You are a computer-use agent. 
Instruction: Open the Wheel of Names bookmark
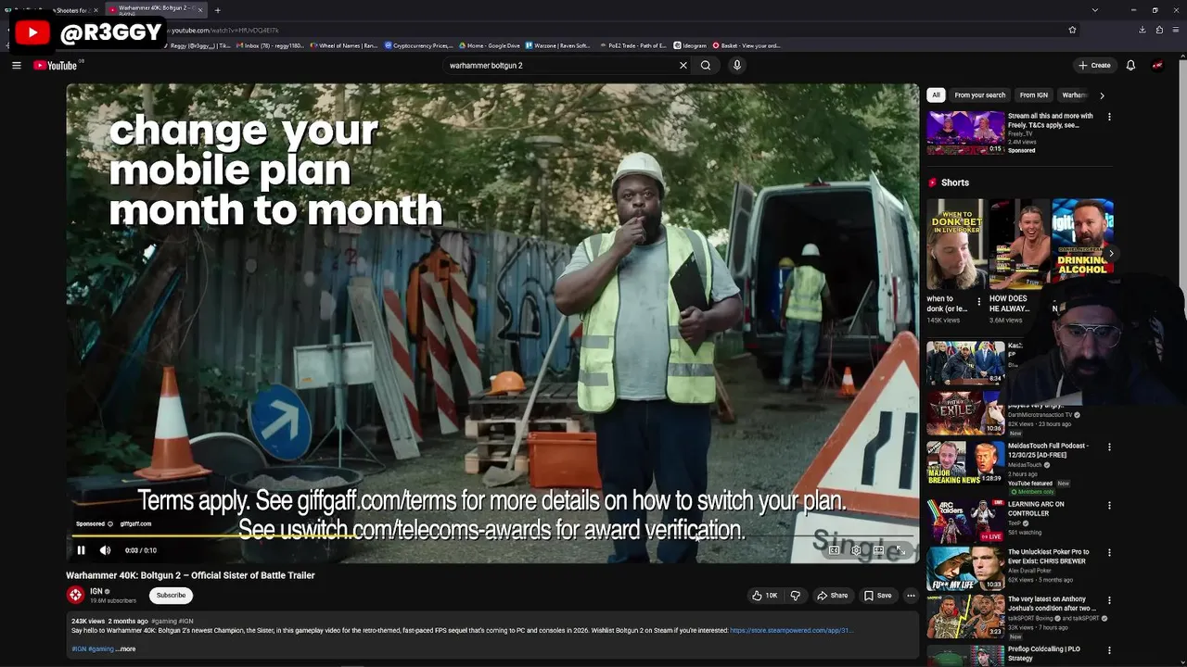pos(343,45)
